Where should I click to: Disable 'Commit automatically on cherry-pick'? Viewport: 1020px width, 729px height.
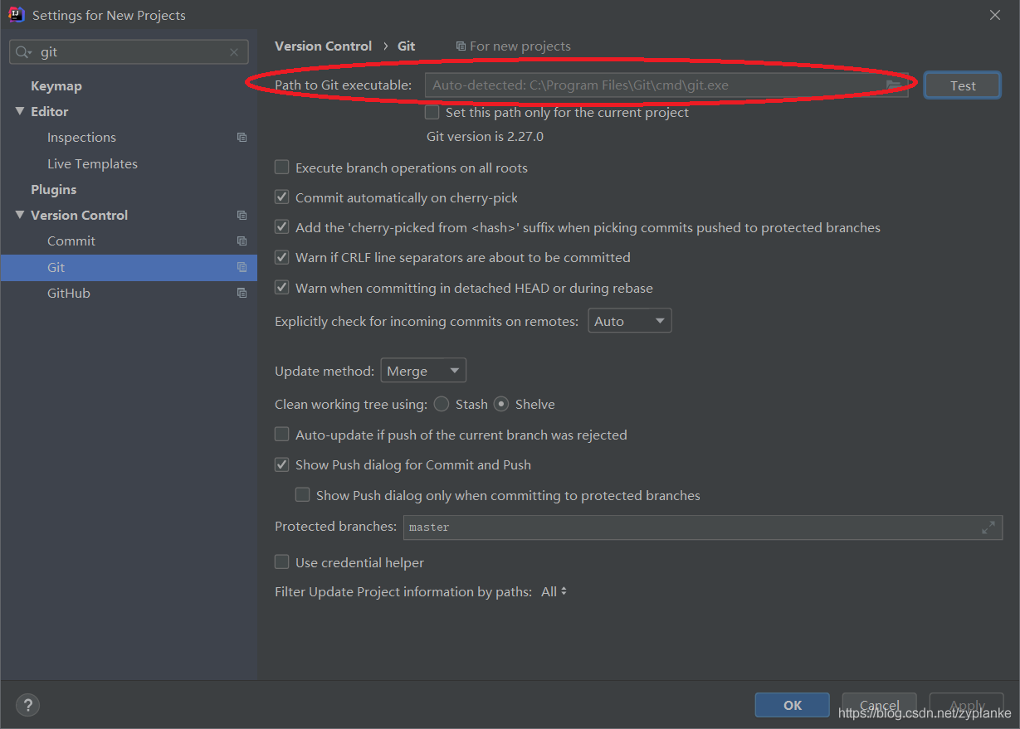point(281,197)
